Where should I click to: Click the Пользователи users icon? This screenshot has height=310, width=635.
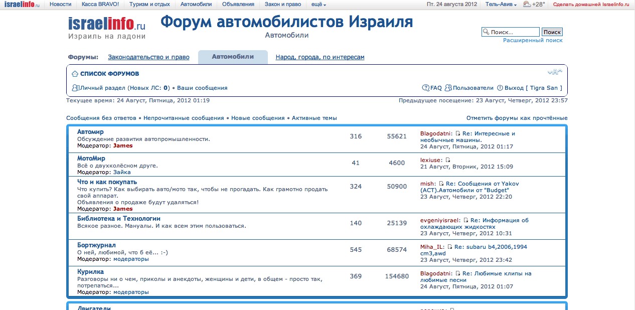click(x=449, y=88)
